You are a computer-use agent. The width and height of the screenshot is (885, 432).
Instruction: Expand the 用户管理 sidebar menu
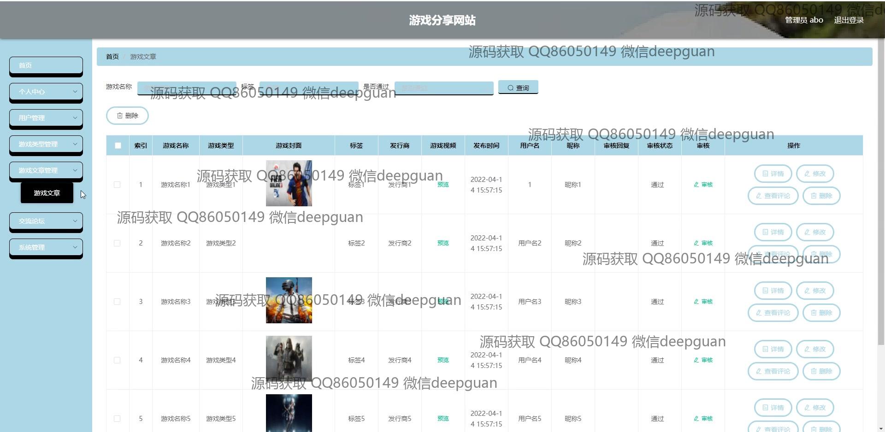[46, 118]
